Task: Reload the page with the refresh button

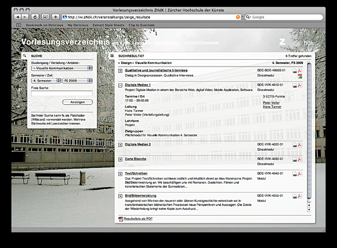Action: click(35, 17)
